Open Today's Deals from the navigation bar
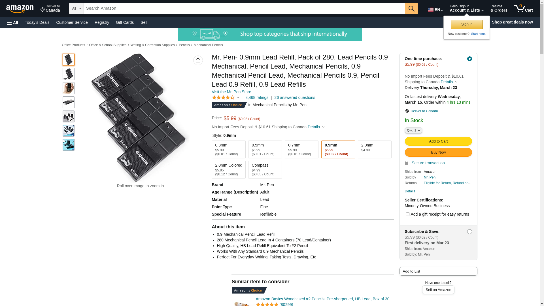544x306 pixels. 37,22
